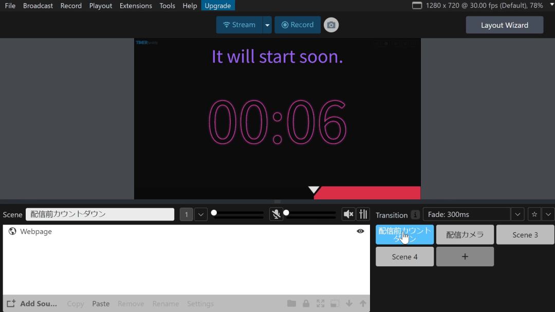Click the muted speaker icon
The width and height of the screenshot is (555, 312).
[348, 214]
